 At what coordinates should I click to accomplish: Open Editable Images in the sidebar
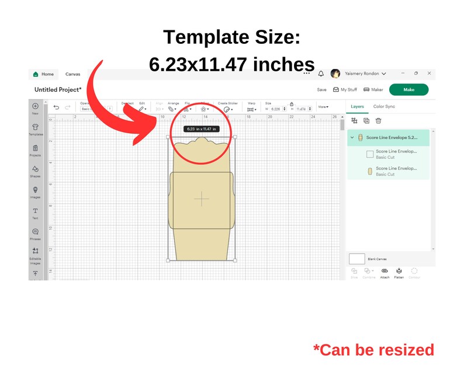point(35,256)
